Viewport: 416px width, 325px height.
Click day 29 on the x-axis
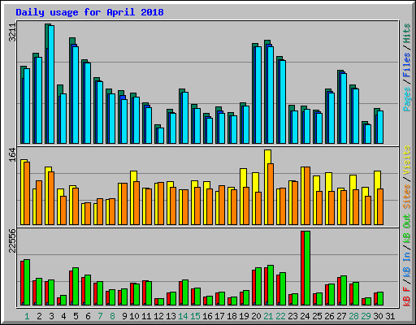pos(366,316)
